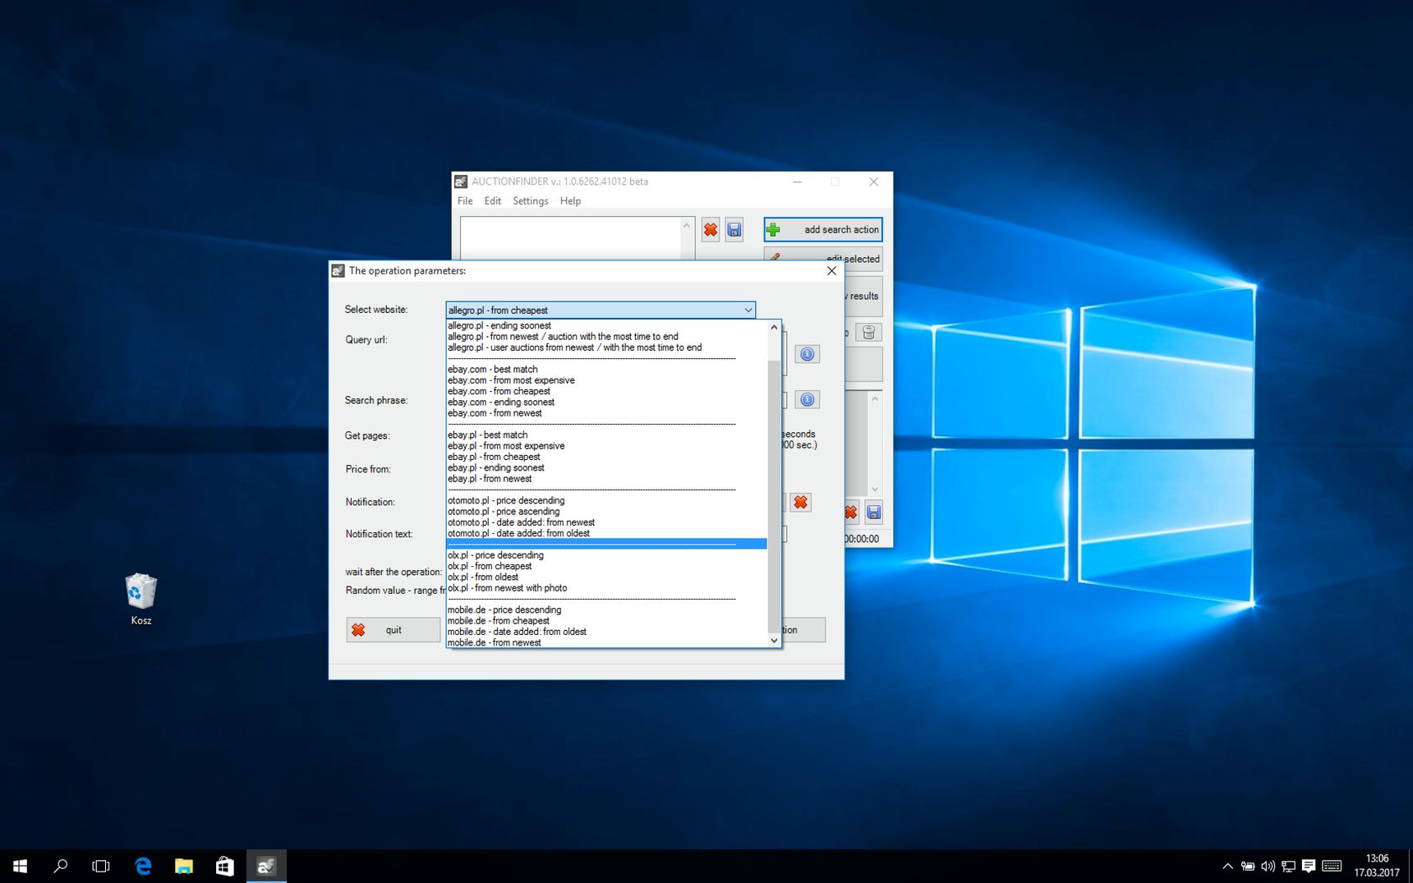Click the save floppy icon beside the list box
This screenshot has width=1413, height=883.
tap(734, 230)
